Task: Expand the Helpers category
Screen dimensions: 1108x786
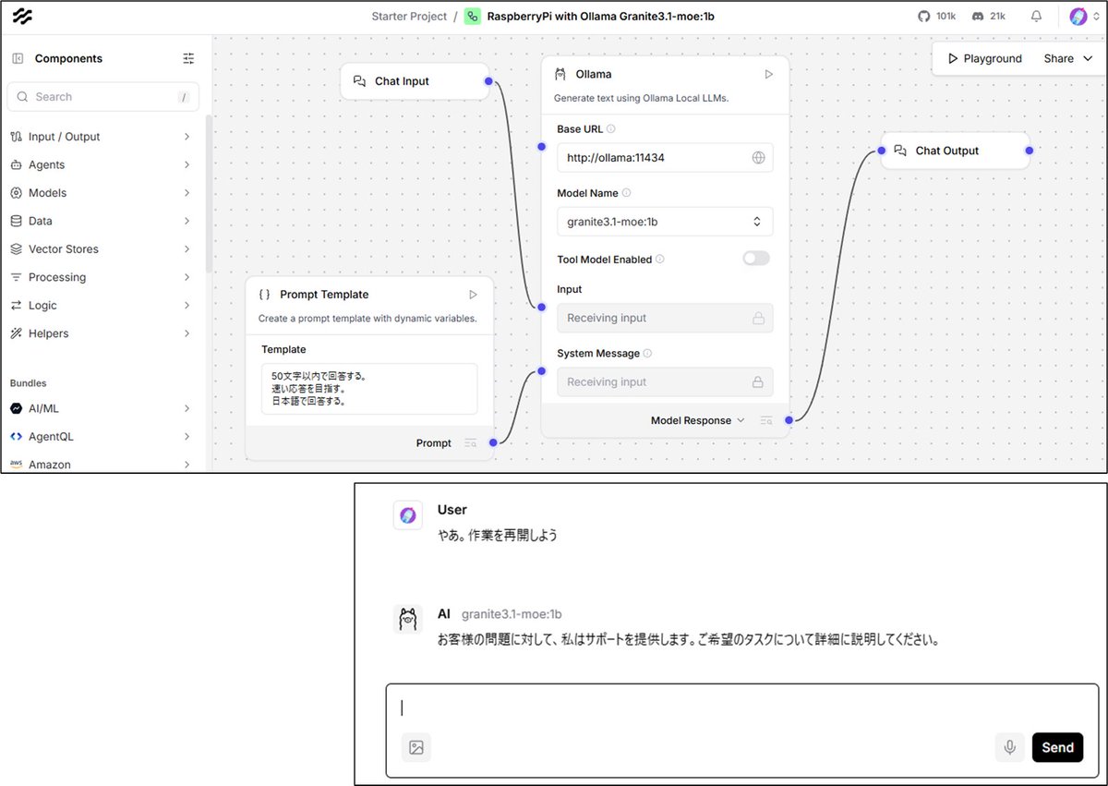Action: tap(102, 333)
